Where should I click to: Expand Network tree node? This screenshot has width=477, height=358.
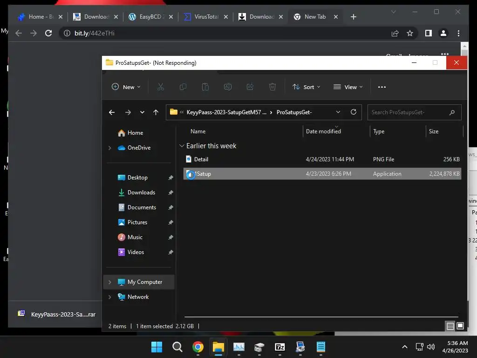click(110, 297)
